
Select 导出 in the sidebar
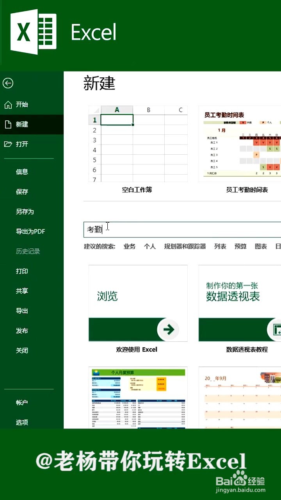pos(22,311)
